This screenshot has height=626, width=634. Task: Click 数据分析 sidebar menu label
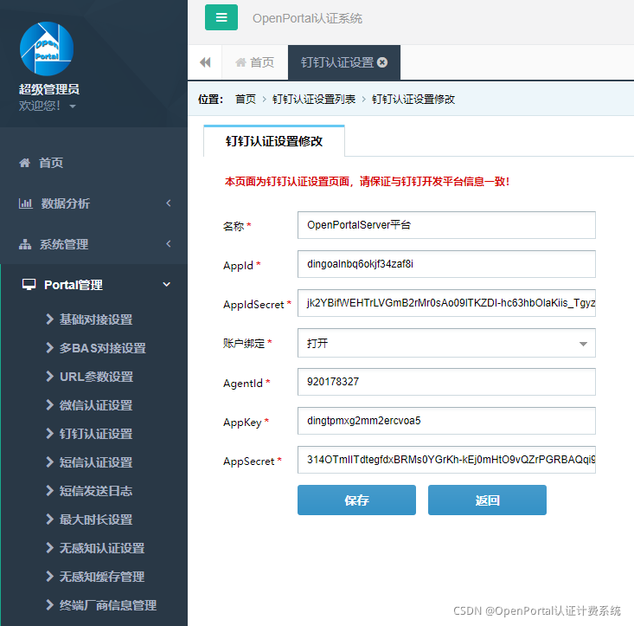(x=66, y=203)
